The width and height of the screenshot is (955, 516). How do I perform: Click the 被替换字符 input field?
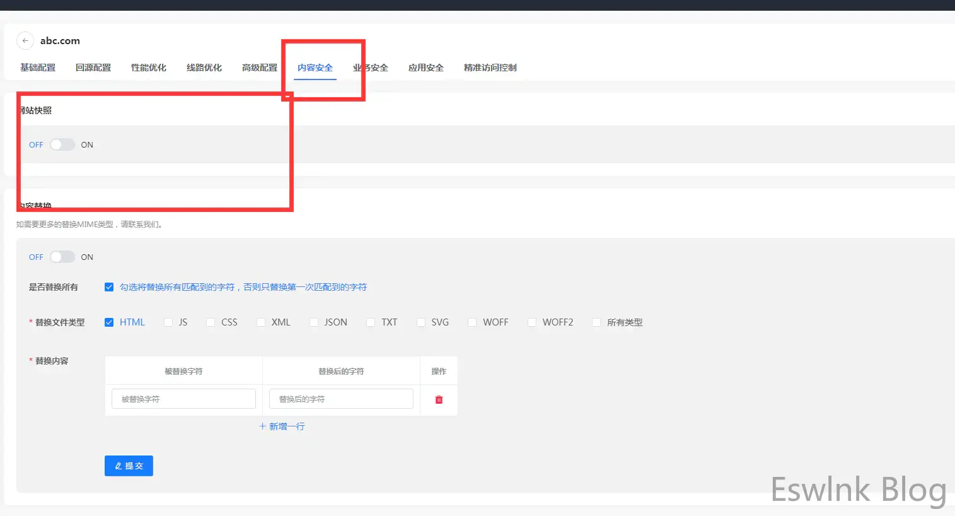point(183,399)
